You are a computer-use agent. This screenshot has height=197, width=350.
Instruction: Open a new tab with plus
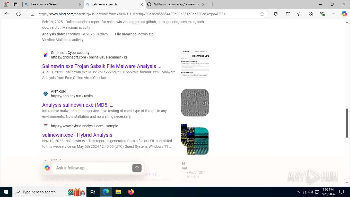coord(213,4)
